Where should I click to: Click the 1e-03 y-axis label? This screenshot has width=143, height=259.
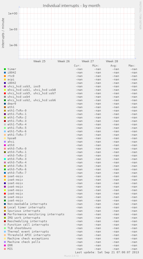(x=13, y=29)
